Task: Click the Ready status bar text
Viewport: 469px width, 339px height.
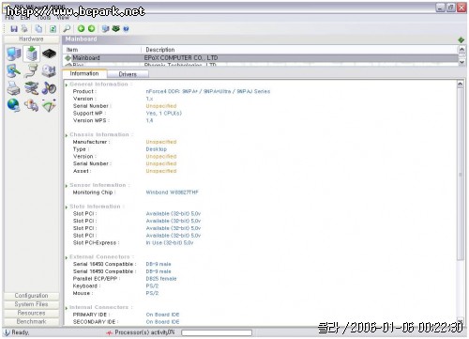Action: click(21, 332)
